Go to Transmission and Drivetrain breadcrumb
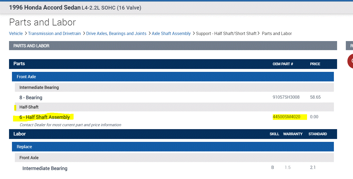 [x=54, y=33]
